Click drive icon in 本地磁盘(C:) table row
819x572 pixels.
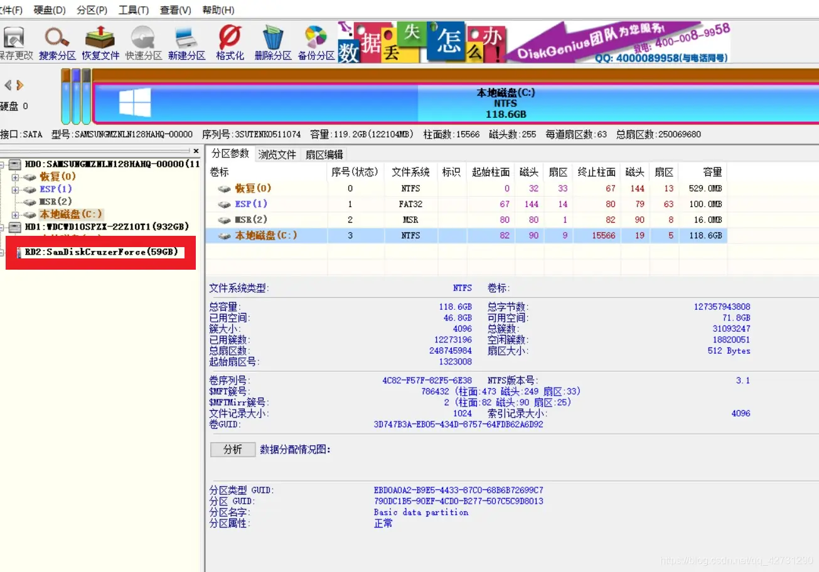[225, 236]
